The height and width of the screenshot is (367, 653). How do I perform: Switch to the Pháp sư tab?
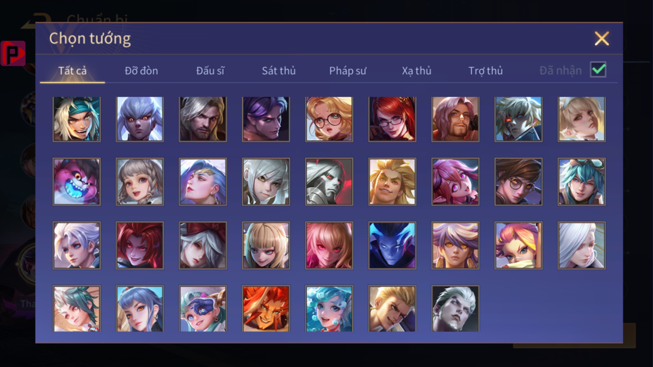(348, 71)
